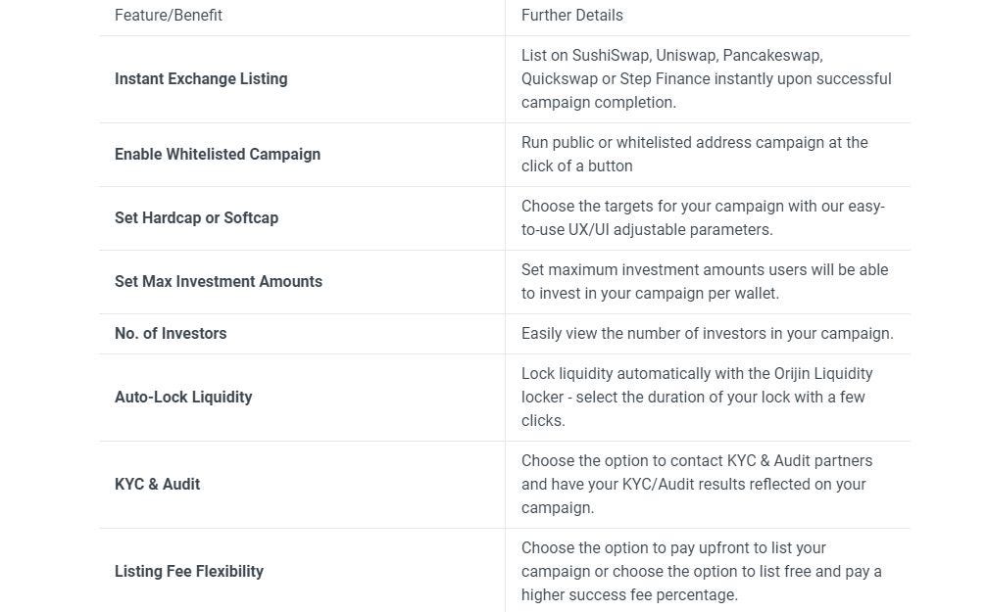The height and width of the screenshot is (612, 987).
Task: Select the Enable Whitelisted Campaign label
Action: pos(218,154)
